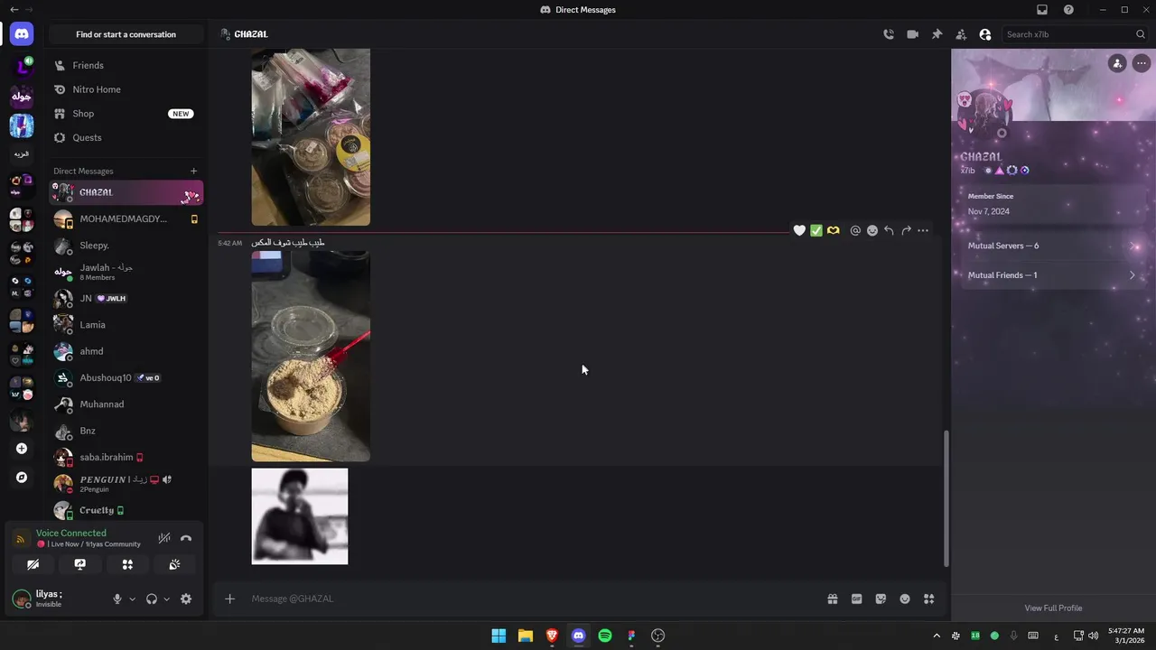1156x650 pixels.
Task: Add yellow heart-hands reaction to the message
Action: pyautogui.click(x=834, y=231)
